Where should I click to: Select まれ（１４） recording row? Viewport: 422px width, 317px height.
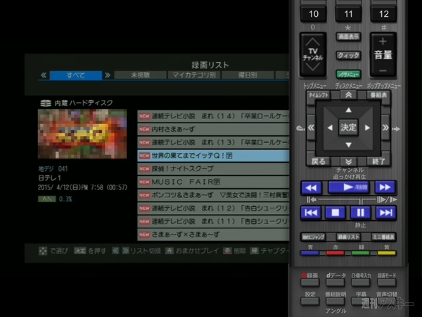pos(213,116)
